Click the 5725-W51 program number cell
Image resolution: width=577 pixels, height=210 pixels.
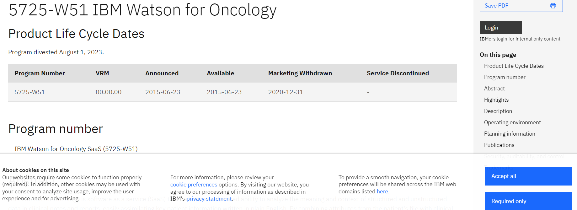pos(30,92)
